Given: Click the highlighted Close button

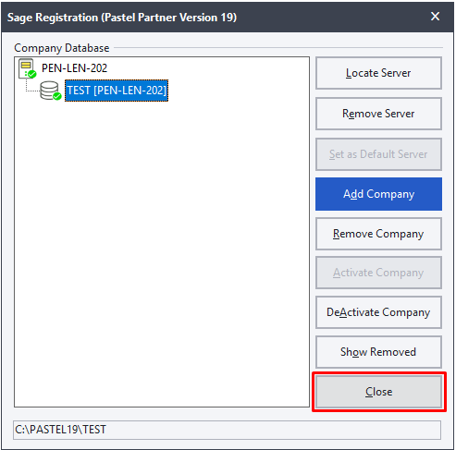Looking at the screenshot, I should (x=379, y=392).
